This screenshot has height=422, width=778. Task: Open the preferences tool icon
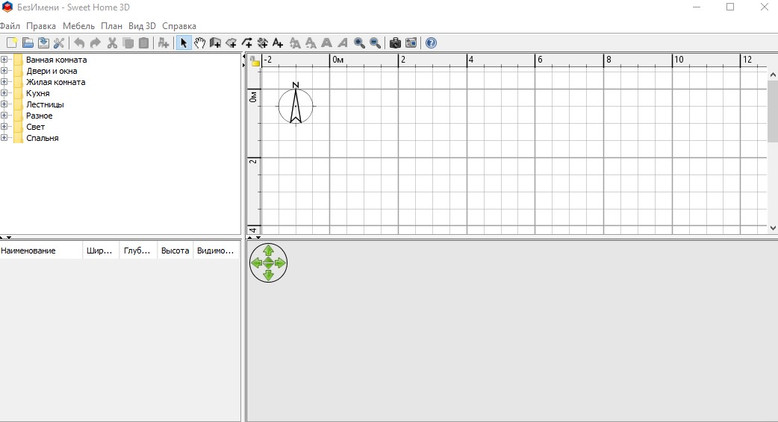point(59,43)
